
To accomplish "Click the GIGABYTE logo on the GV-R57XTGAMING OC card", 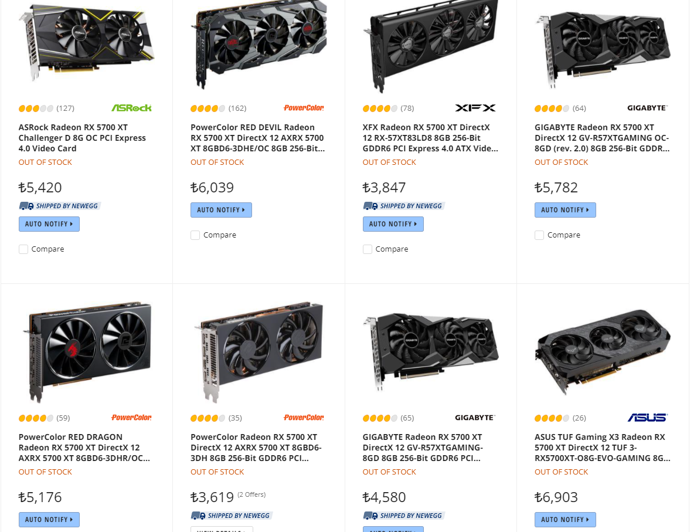I will tap(647, 108).
